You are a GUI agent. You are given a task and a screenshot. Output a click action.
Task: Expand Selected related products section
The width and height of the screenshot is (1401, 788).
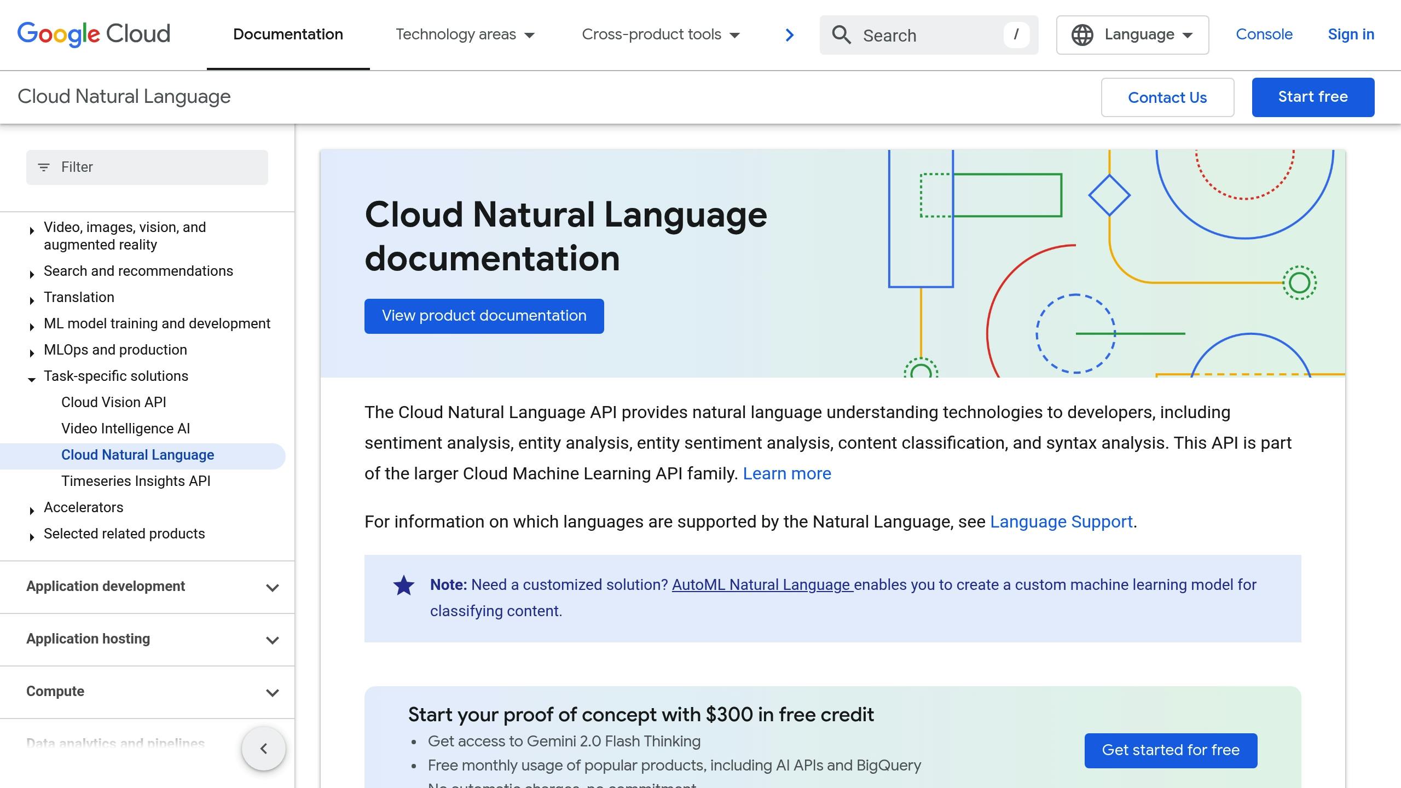[x=32, y=537]
